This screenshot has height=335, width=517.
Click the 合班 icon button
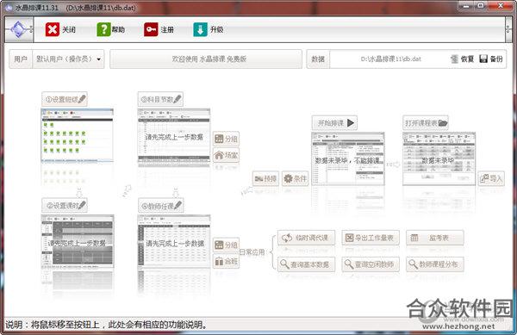pos(226,261)
